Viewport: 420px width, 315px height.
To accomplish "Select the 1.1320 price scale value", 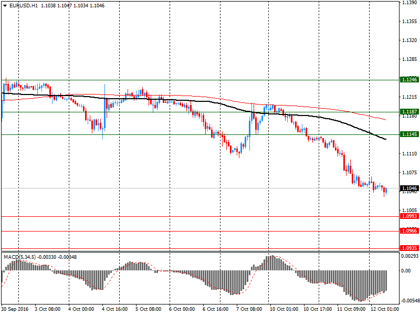I will click(409, 40).
